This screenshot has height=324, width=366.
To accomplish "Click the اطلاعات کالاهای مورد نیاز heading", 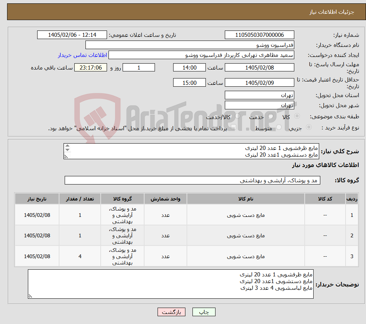I will (x=325, y=165).
